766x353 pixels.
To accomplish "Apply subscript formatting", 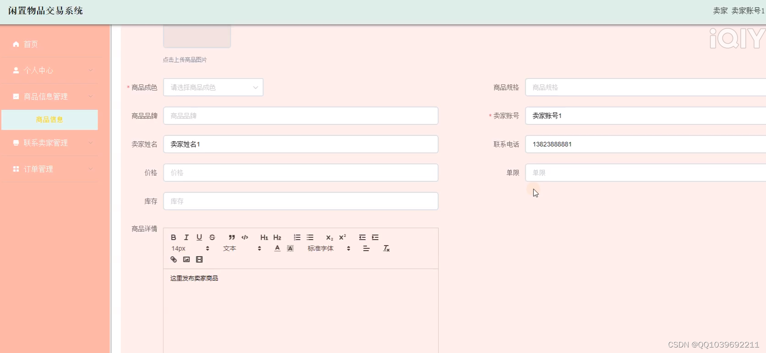I will click(329, 237).
